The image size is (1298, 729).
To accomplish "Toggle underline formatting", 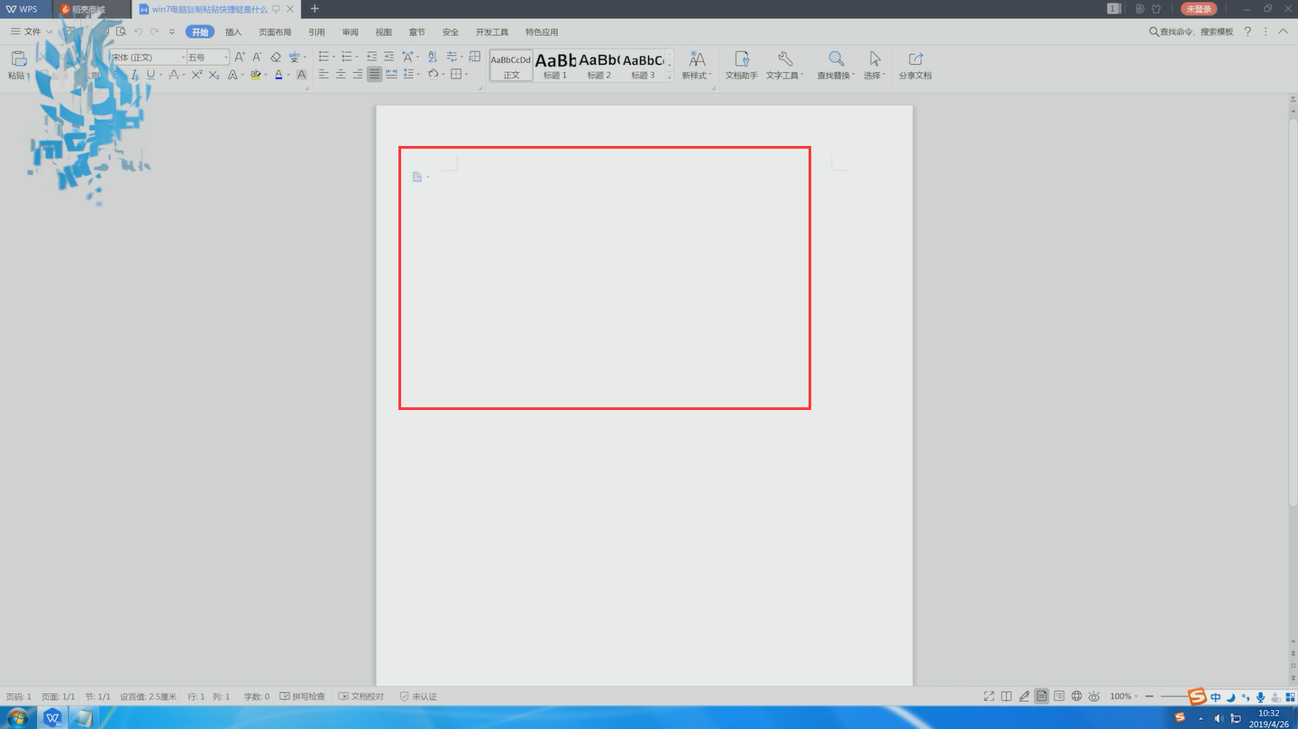I will click(x=151, y=75).
